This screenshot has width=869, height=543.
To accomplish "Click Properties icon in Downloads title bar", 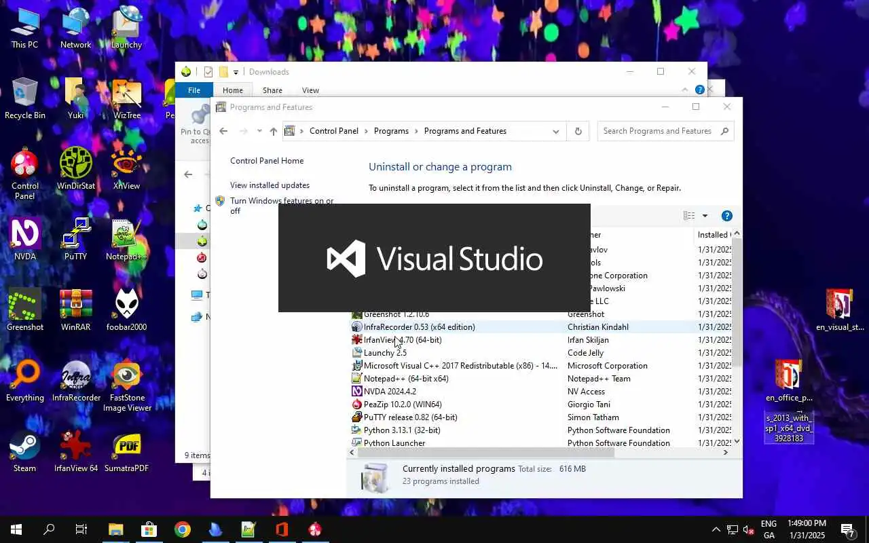I will point(208,72).
